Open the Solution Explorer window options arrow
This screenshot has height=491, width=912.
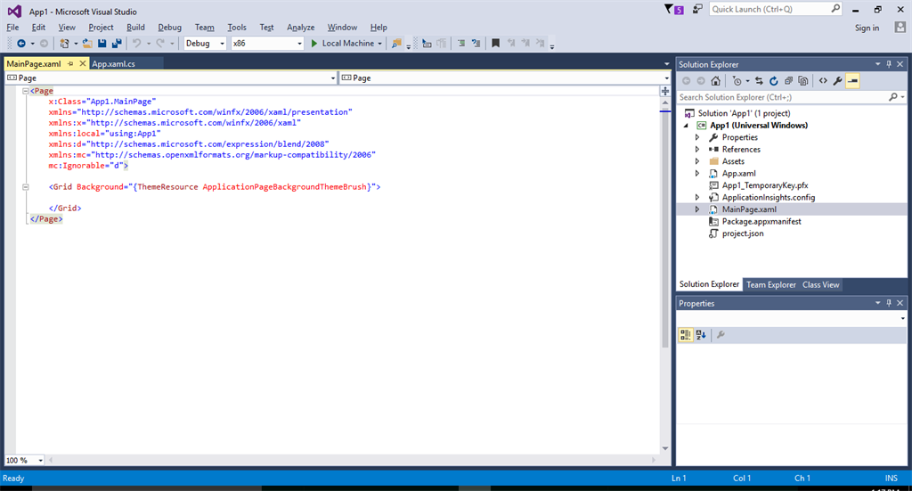click(877, 64)
